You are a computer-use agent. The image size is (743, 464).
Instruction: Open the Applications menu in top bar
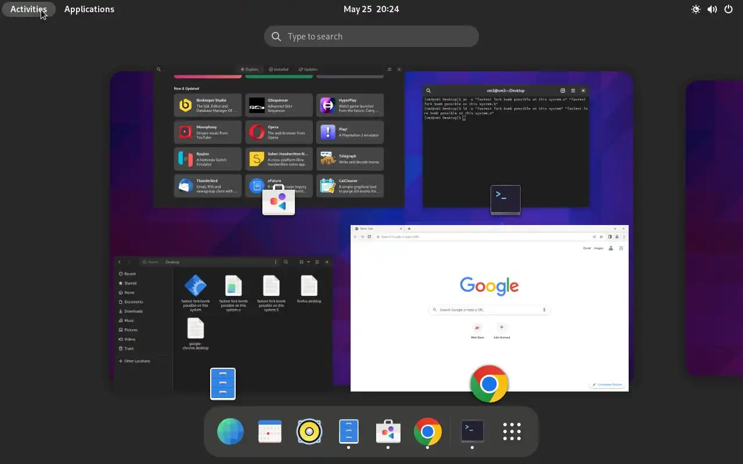[x=89, y=9]
